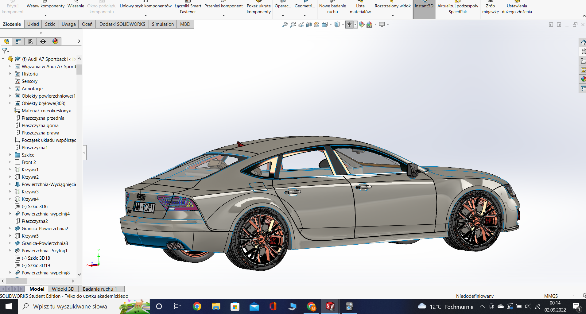Click the feature tree vertical scrollbar thumb
Viewport: 586px width, 314px height.
tap(79, 69)
